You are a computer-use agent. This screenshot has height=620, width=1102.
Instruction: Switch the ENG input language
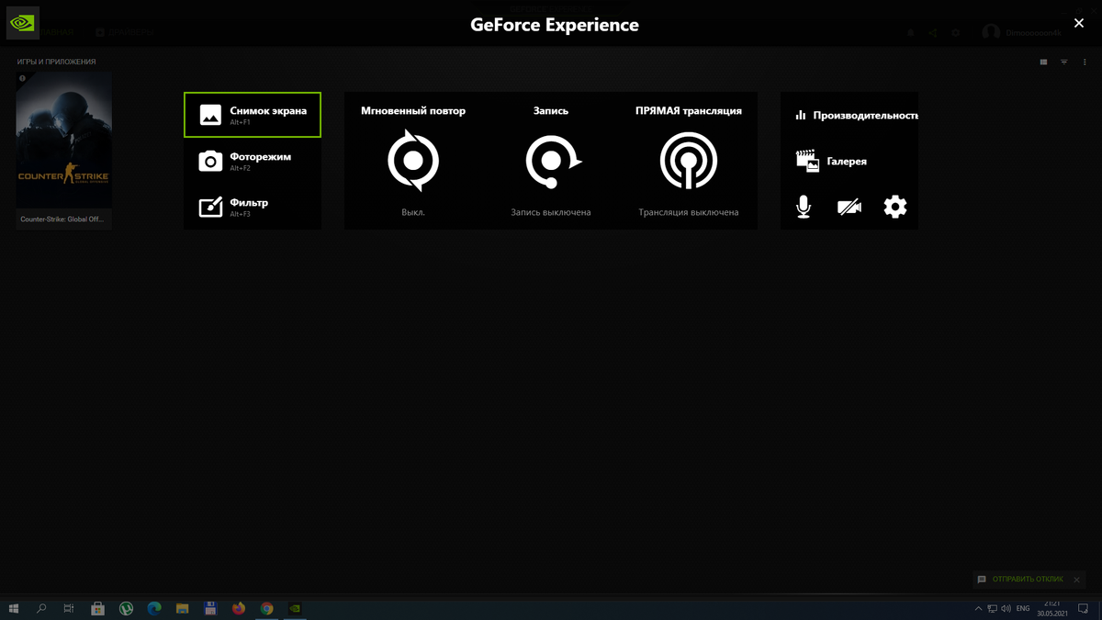click(x=1023, y=608)
